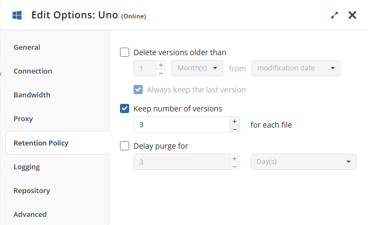Enable the Delay purge for option
368x225 pixels.
tap(125, 145)
